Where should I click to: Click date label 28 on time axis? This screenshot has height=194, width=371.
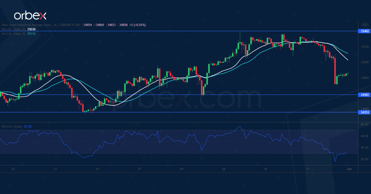pos(181,169)
